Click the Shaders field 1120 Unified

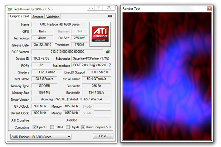click(47, 72)
